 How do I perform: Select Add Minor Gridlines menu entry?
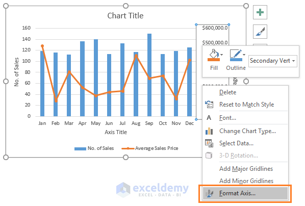pyautogui.click(x=245, y=181)
